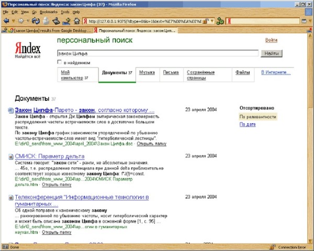Click the Войти login link
Viewport: 314px width, 251px height.
[x=271, y=40]
